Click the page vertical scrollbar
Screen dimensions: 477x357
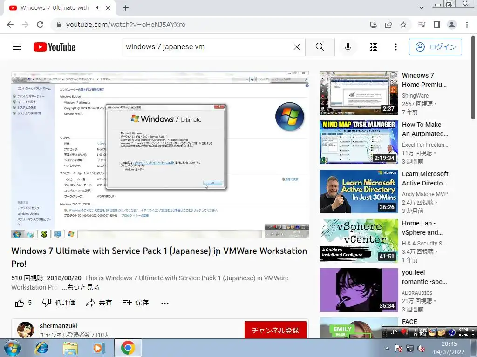[474, 78]
